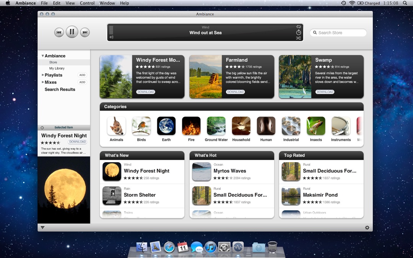Open the Ground Water category icon
The width and height of the screenshot is (413, 258).
coord(216,126)
